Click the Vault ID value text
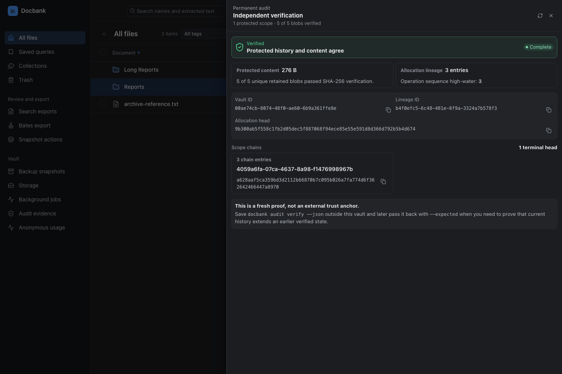The width and height of the screenshot is (562, 374). (x=286, y=108)
